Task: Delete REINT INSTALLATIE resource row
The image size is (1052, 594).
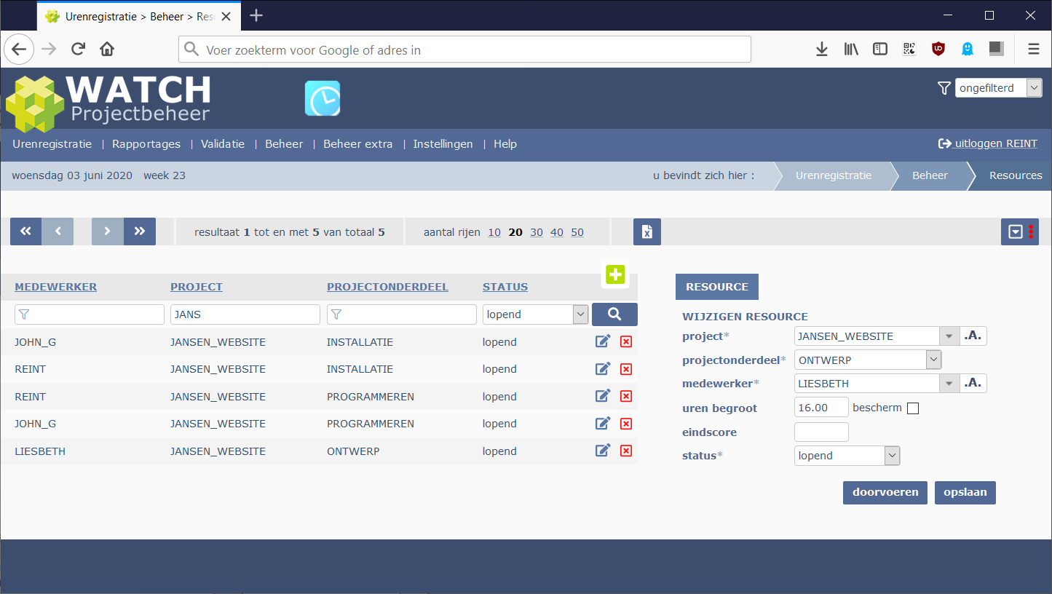Action: click(x=625, y=369)
